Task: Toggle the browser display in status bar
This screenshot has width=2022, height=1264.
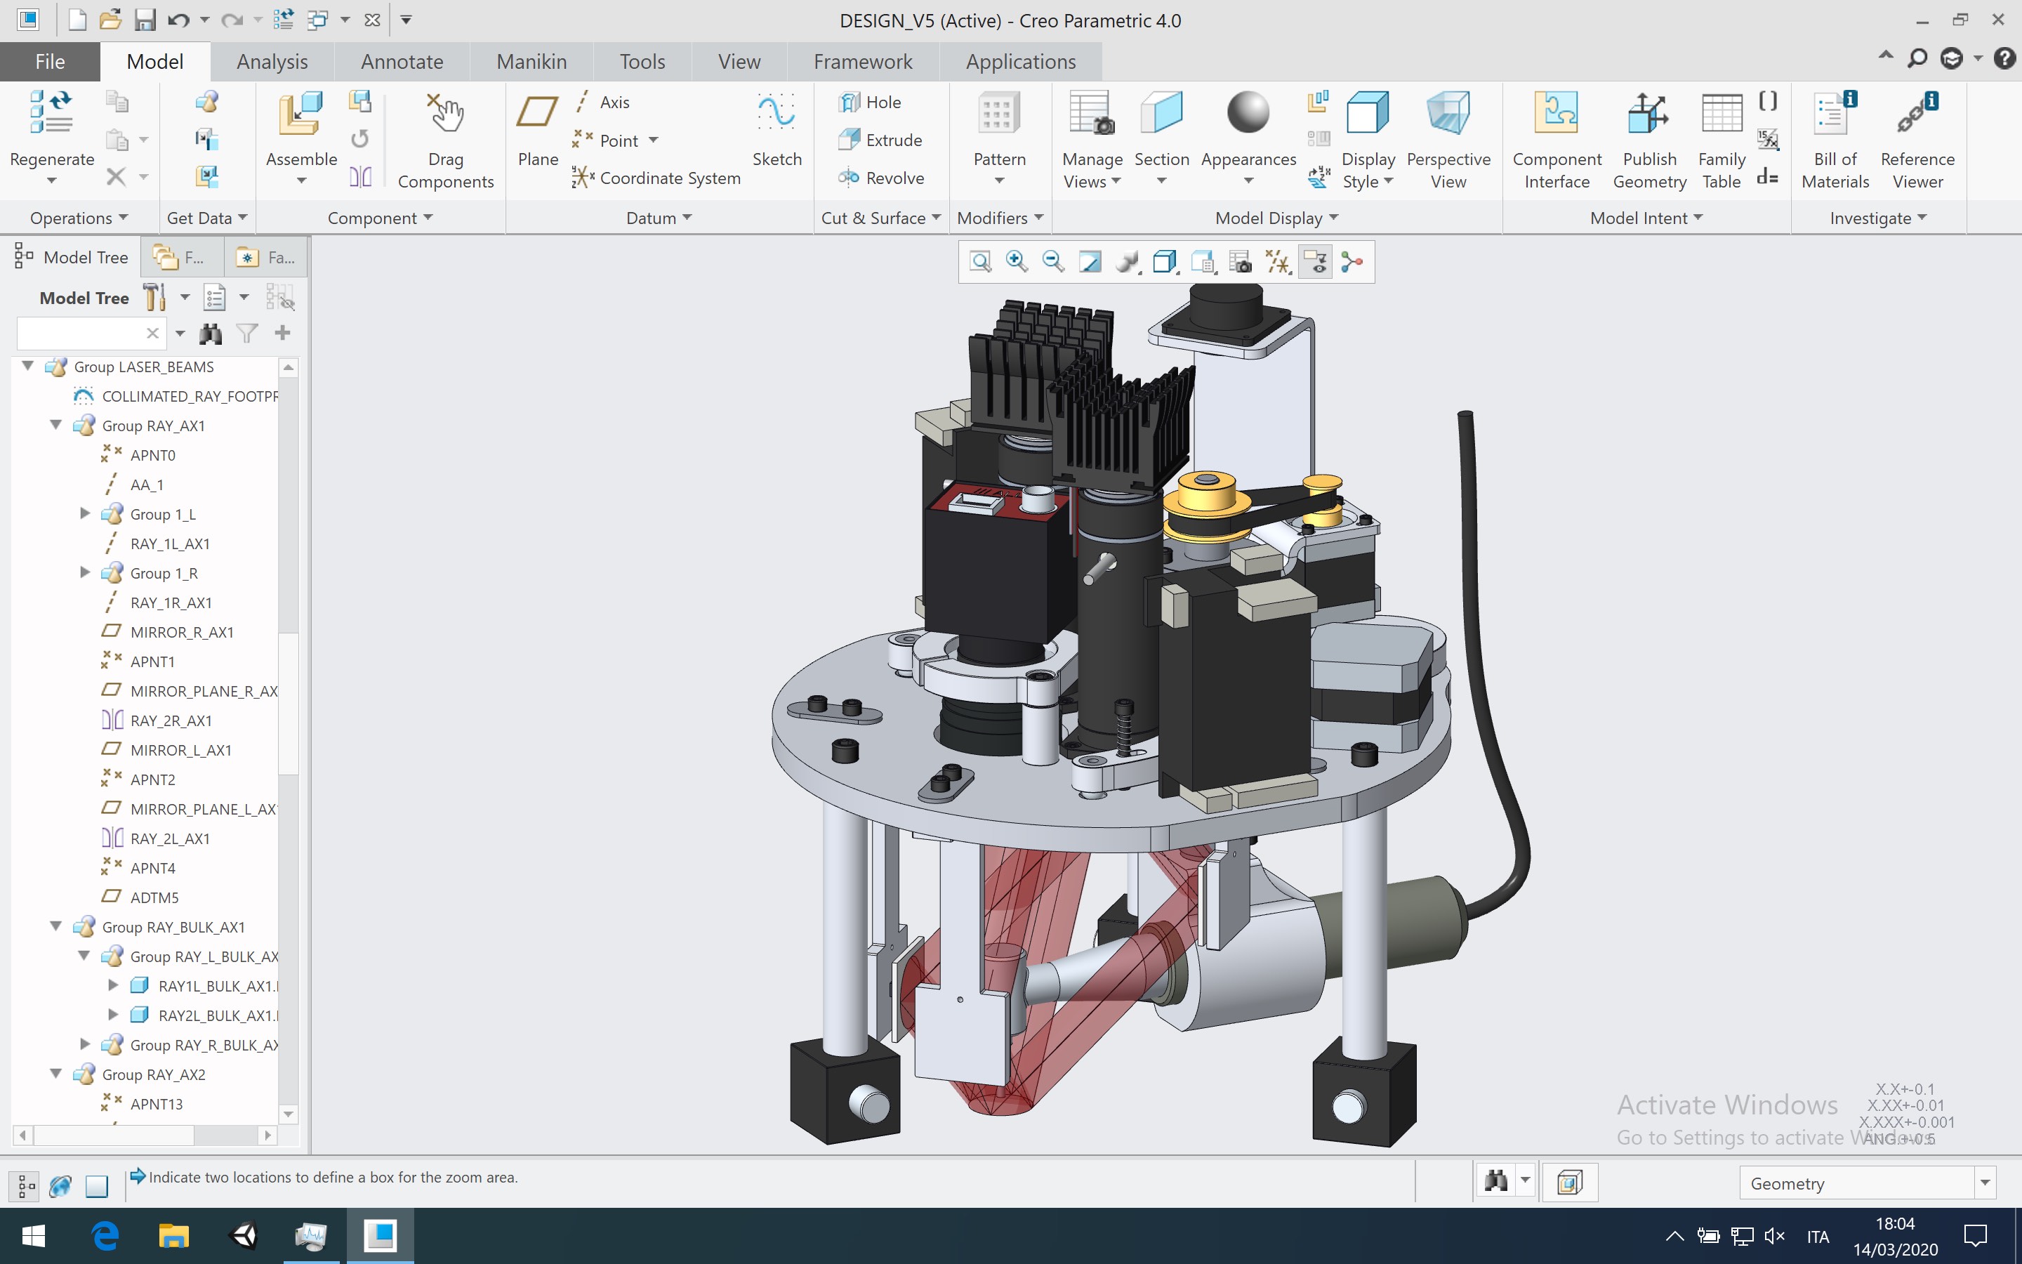Action: pyautogui.click(x=61, y=1185)
